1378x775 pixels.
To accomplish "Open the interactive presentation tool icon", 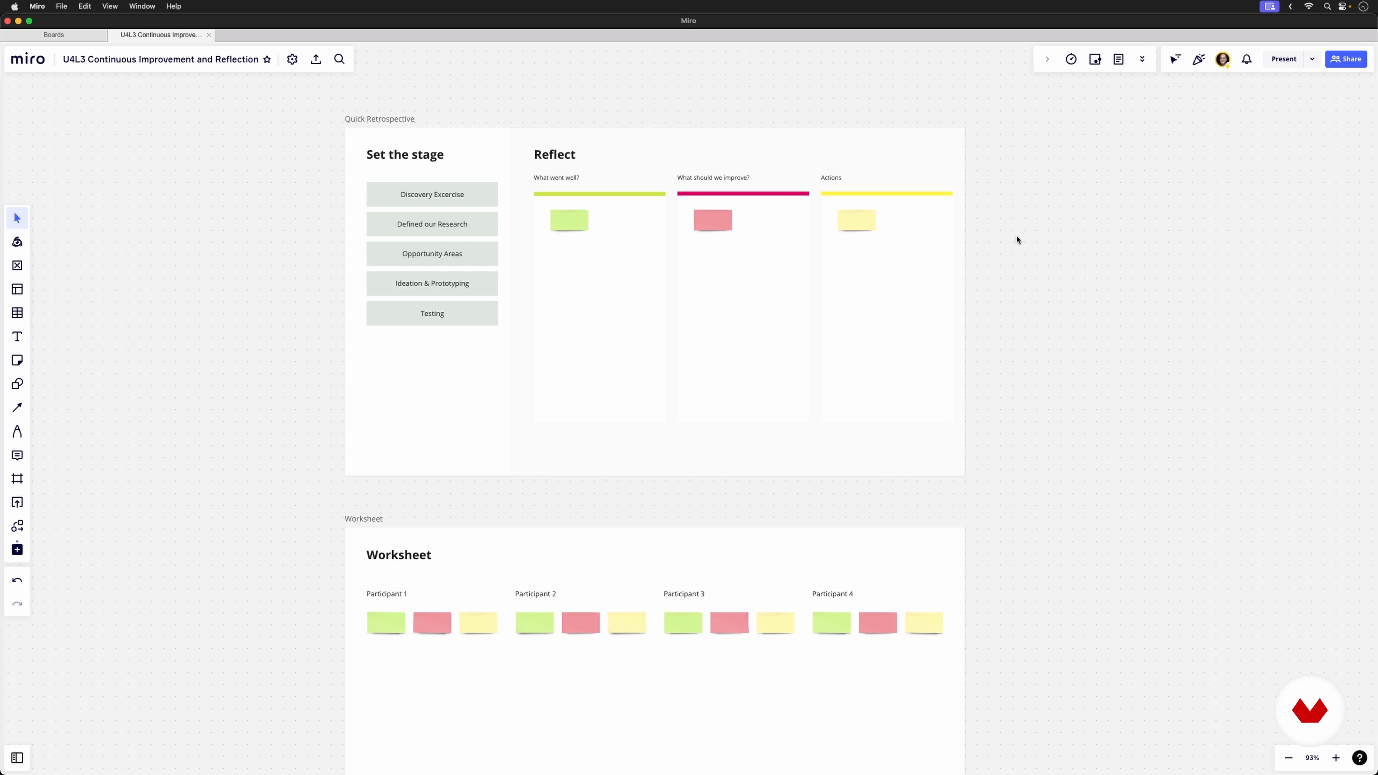I will [1095, 59].
